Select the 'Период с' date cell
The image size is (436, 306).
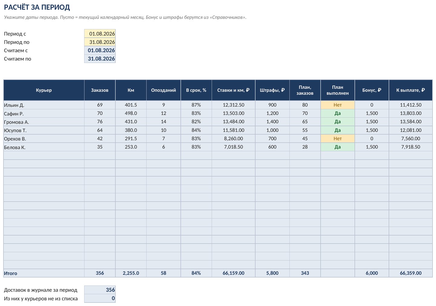click(100, 34)
